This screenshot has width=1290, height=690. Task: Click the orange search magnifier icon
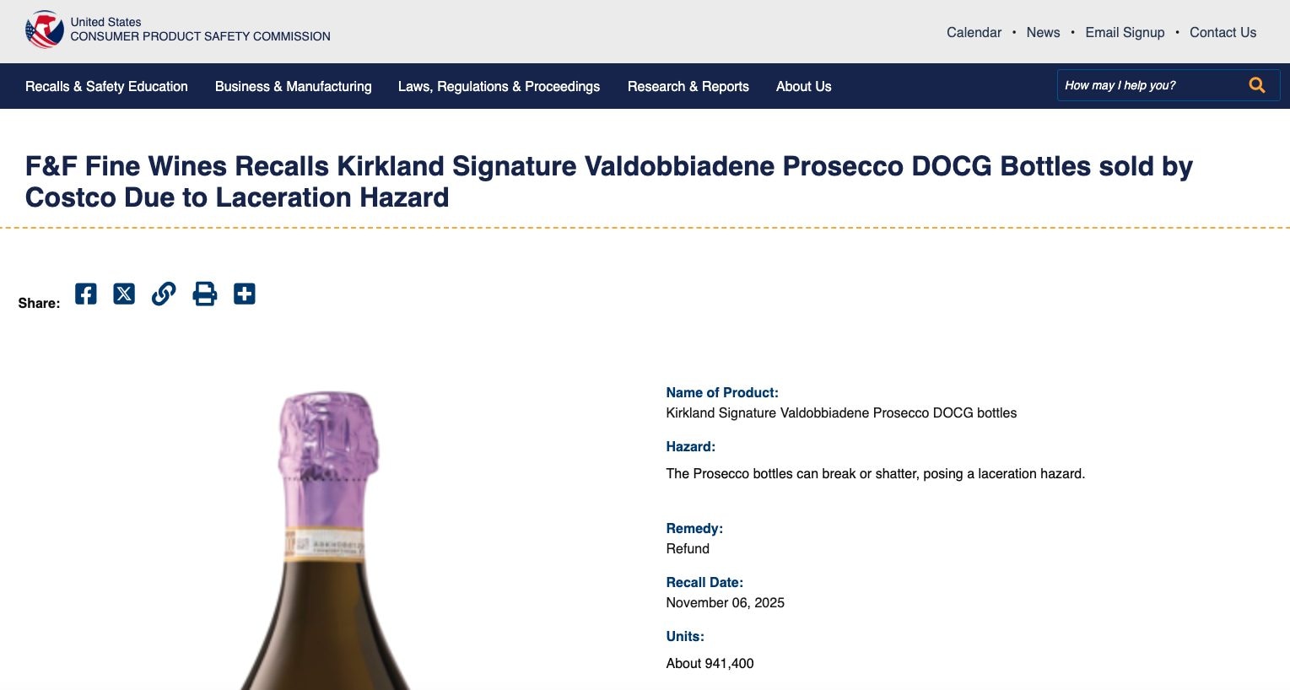point(1256,85)
